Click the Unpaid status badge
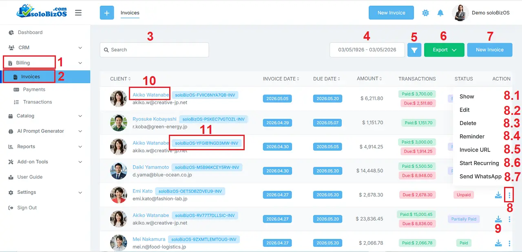522x252 pixels. pos(464,195)
